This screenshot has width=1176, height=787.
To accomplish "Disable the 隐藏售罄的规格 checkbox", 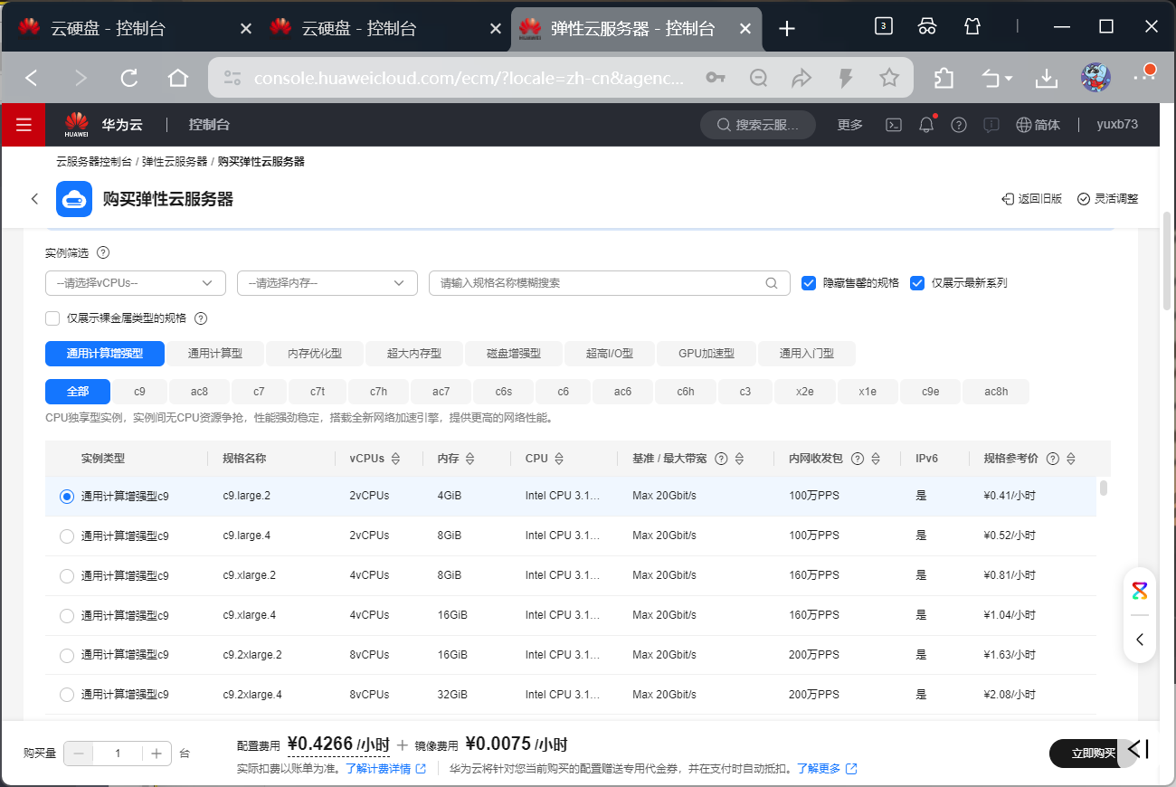I will [808, 282].
